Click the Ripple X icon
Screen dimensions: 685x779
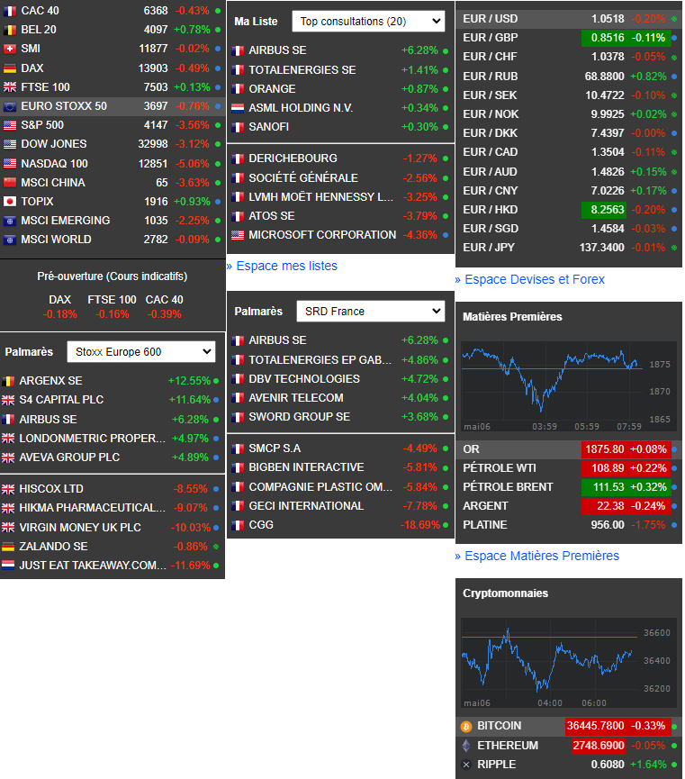tap(466, 765)
